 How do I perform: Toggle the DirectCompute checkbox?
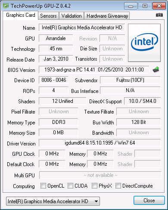(x=118, y=185)
